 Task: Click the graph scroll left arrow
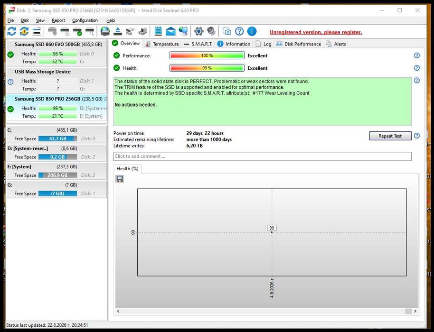(118, 311)
